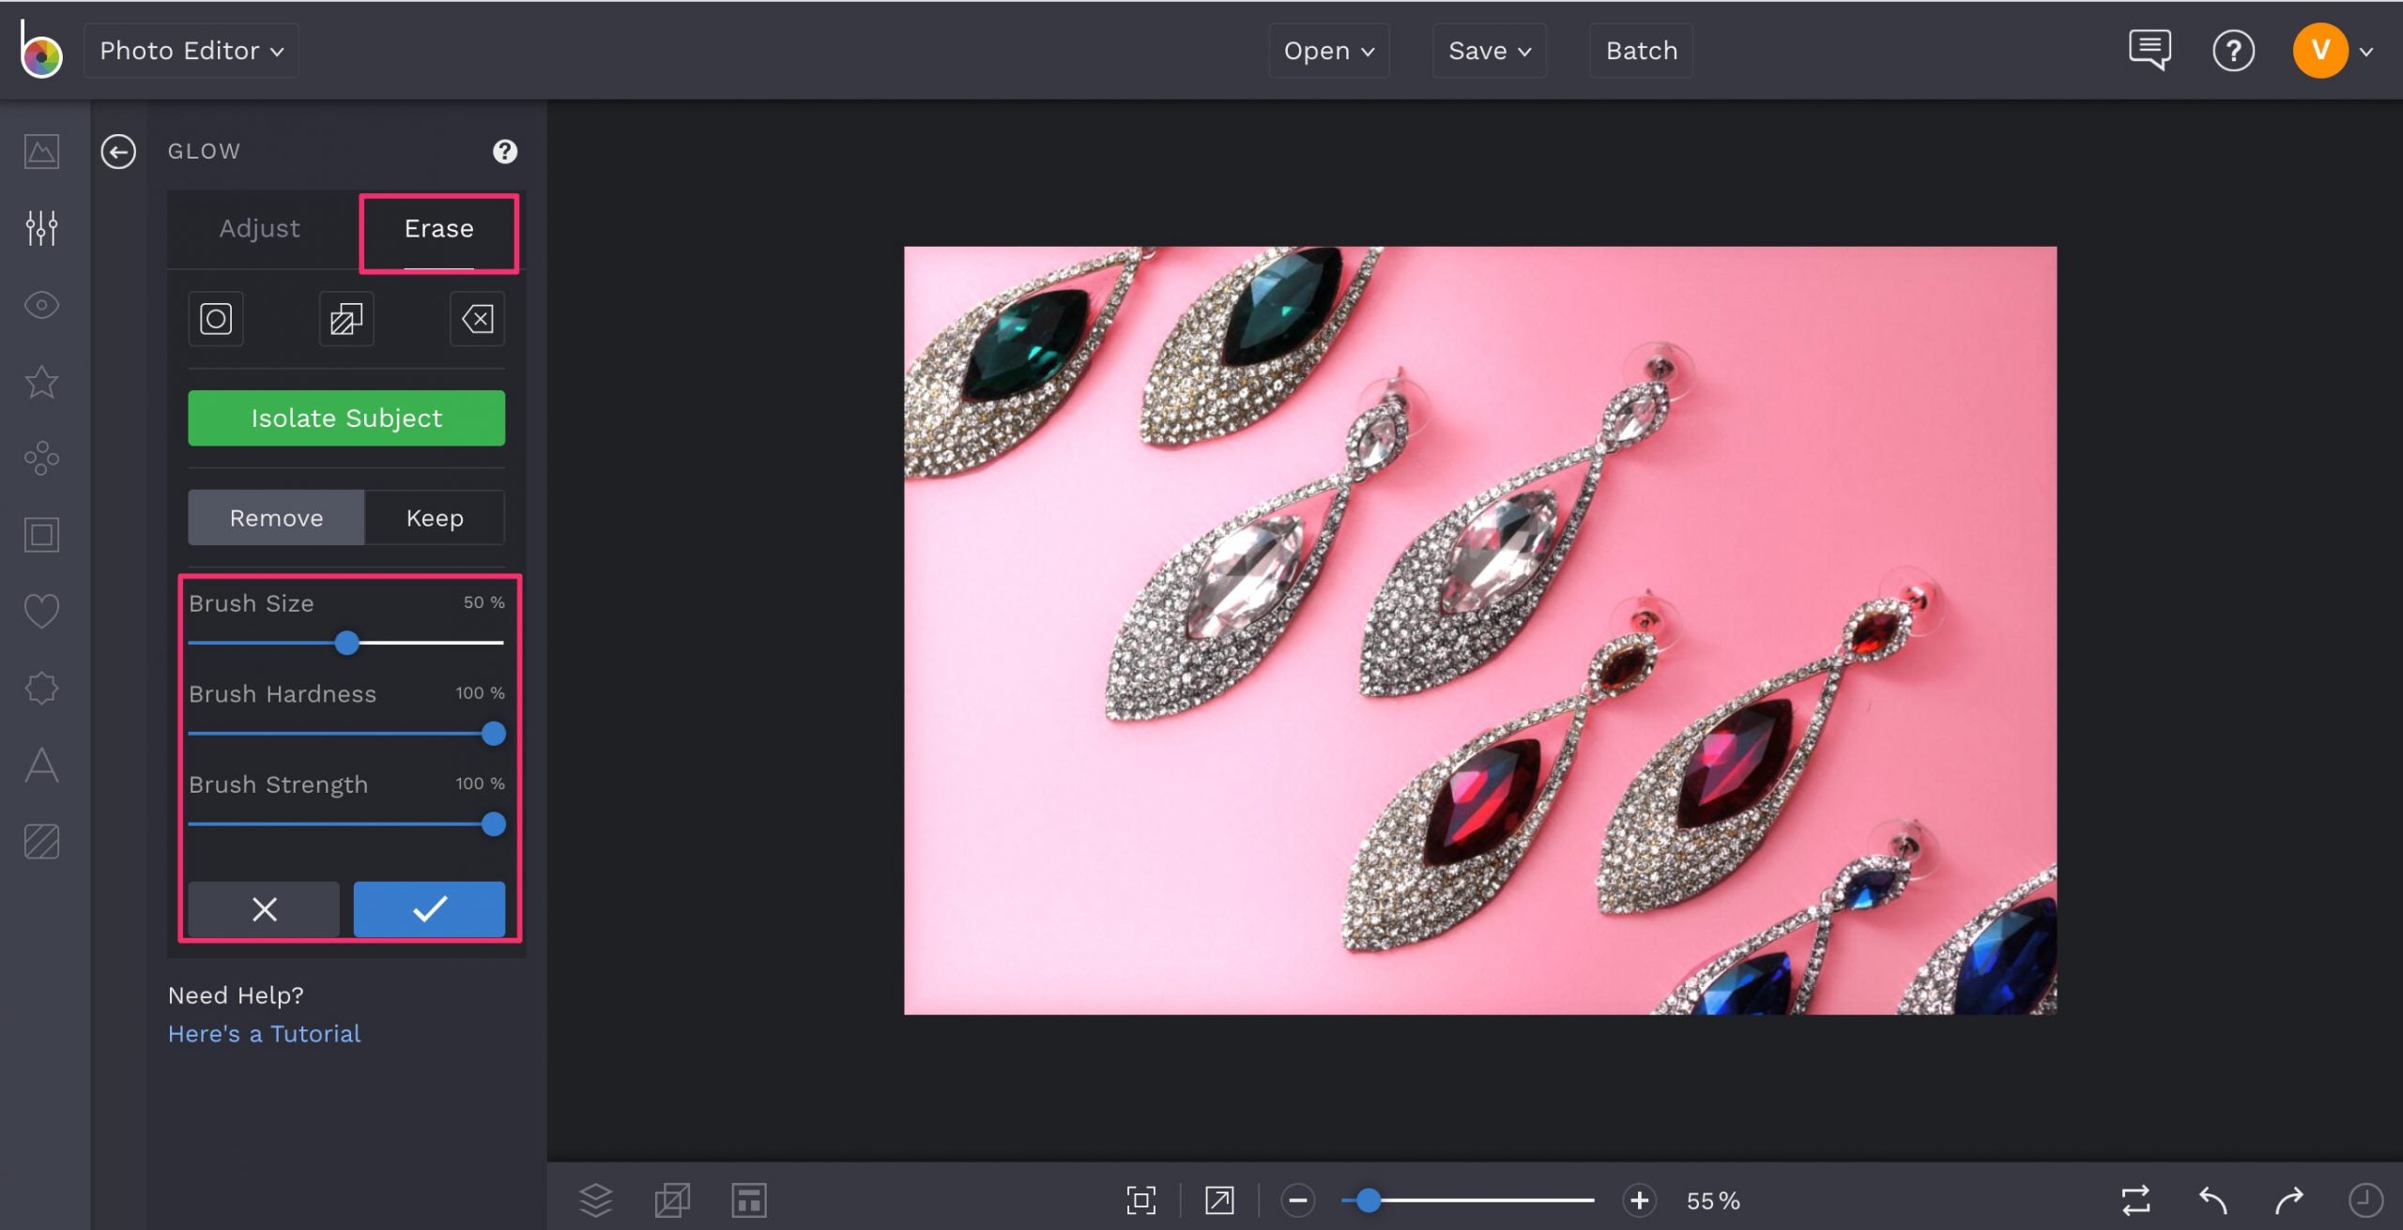
Task: Switch brush mode to Keep
Action: 434,517
